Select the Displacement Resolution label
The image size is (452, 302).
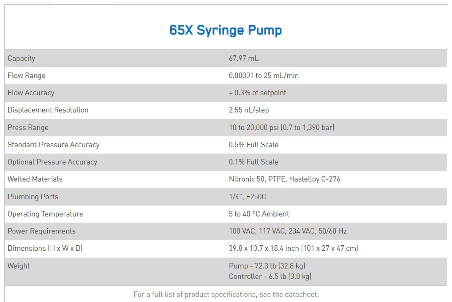48,110
